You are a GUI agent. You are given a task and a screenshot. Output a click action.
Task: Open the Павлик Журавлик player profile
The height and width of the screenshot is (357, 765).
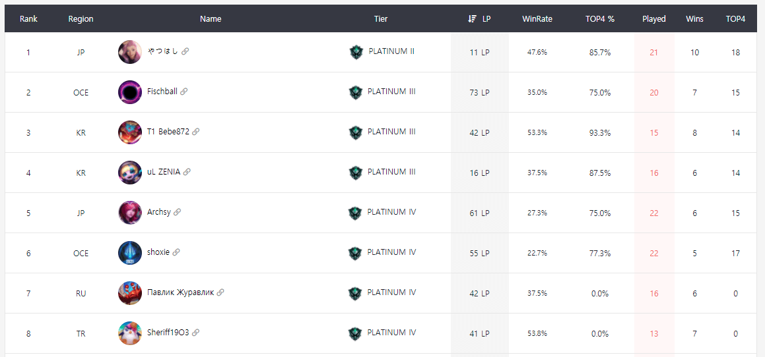180,292
